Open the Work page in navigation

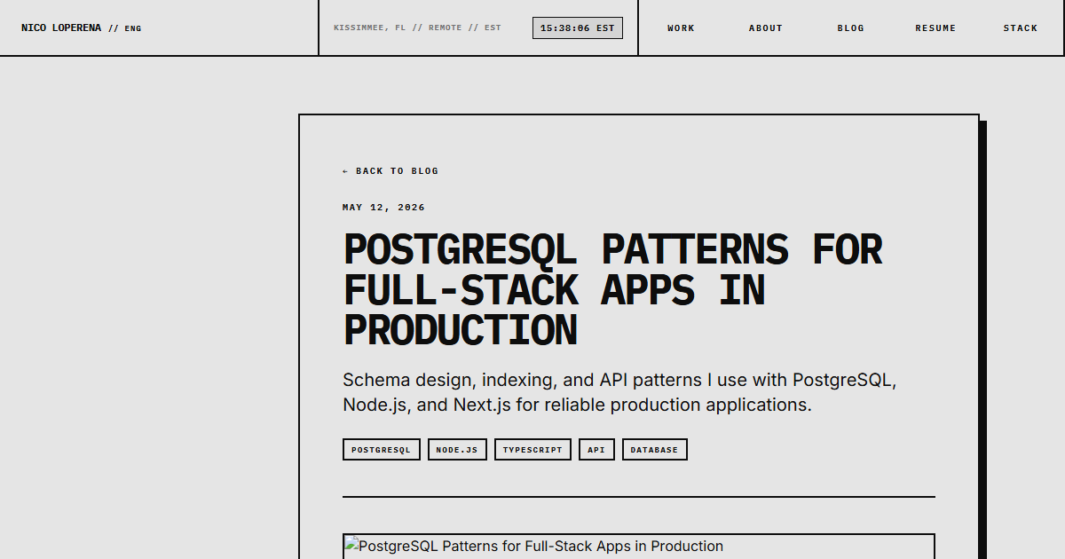(681, 28)
